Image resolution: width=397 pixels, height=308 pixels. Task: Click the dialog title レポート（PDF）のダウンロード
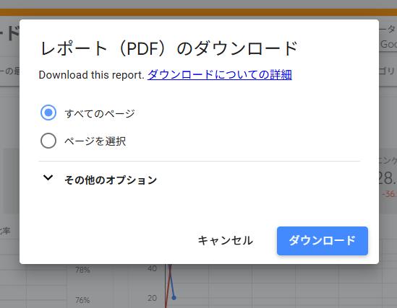(x=169, y=48)
